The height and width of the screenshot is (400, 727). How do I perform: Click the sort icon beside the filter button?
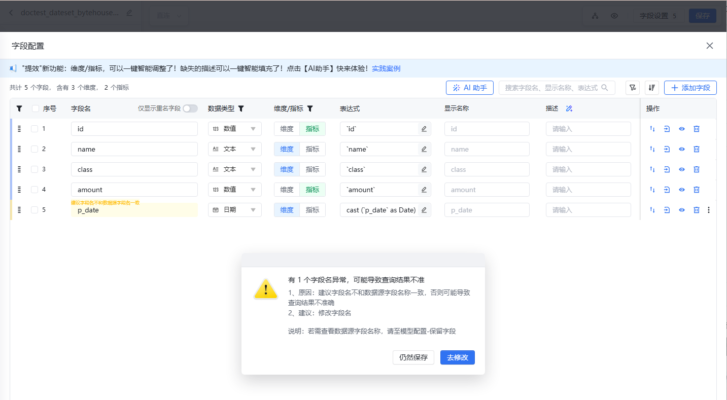(652, 88)
